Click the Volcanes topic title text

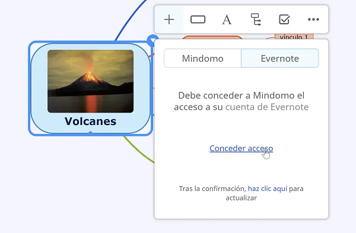tap(90, 121)
